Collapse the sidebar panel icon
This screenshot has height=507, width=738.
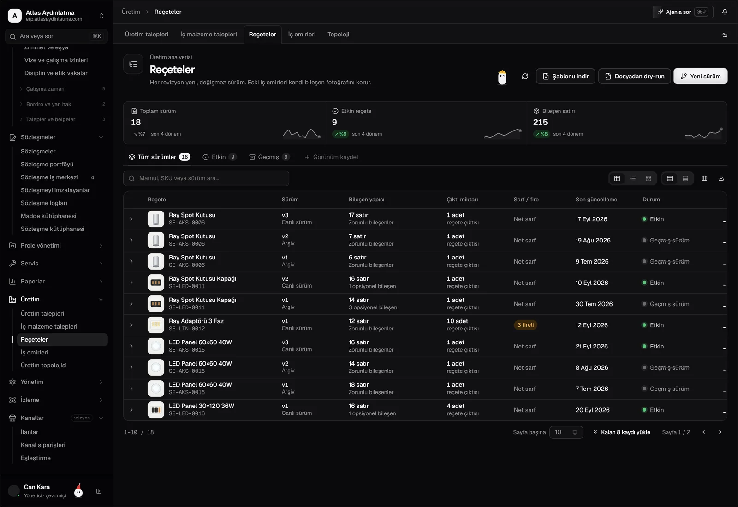99,491
